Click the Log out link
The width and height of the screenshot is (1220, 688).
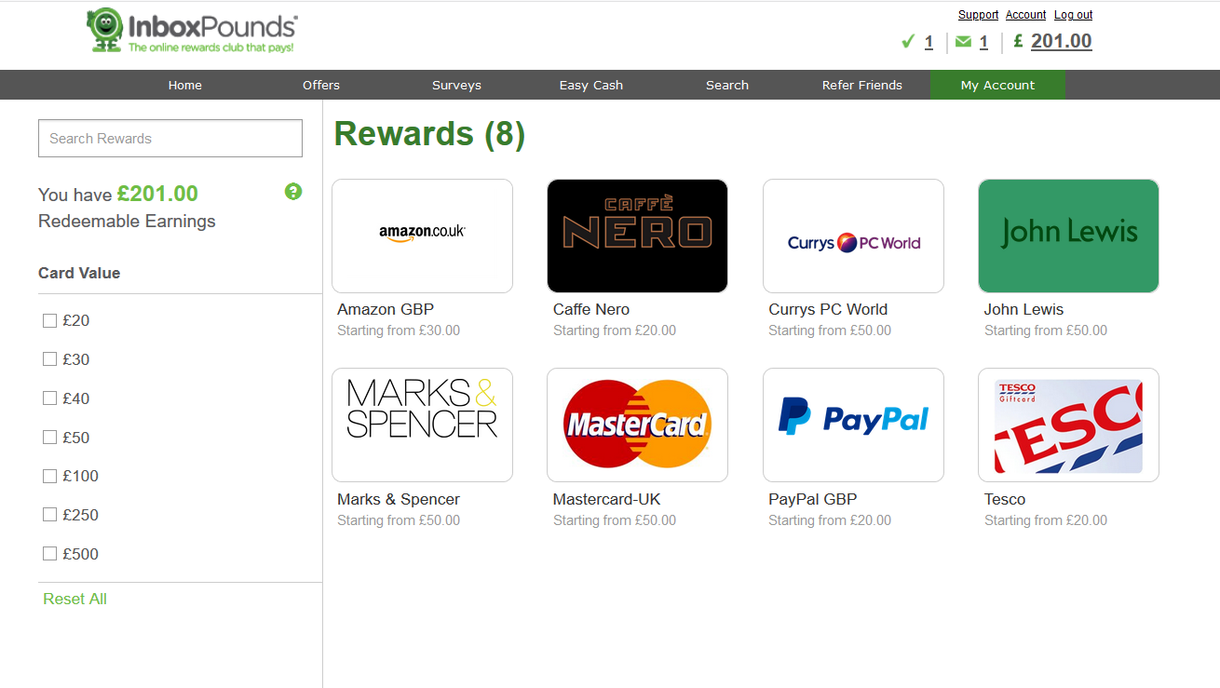1073,15
